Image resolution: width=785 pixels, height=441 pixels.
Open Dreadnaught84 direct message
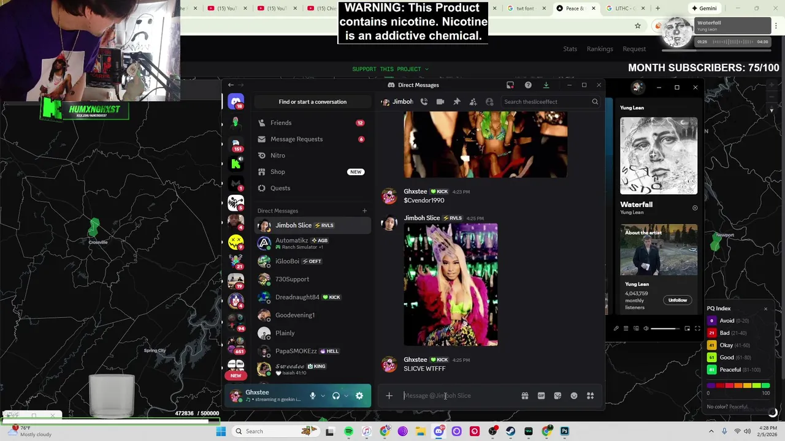(x=313, y=297)
